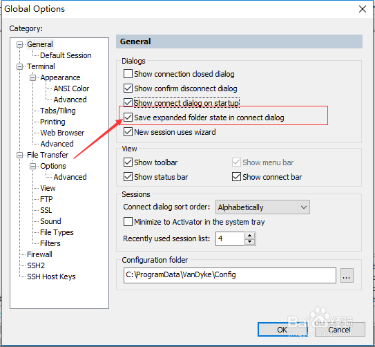Screen dimensions: 375x347
Task: Disable Show toolbar option
Action: point(128,162)
